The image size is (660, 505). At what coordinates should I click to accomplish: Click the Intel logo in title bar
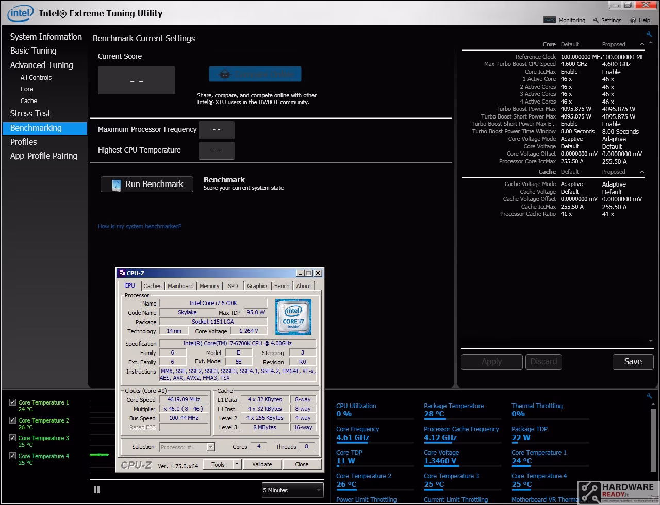point(20,13)
